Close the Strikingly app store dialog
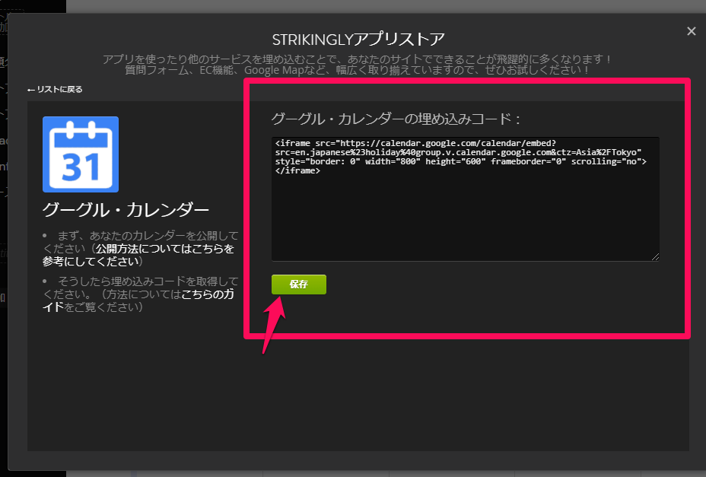The width and height of the screenshot is (706, 477). coord(691,31)
